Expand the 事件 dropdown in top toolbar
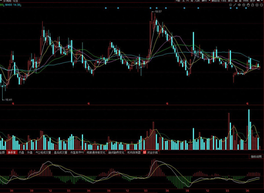Viewport: 264px width, 193px height. point(204,1)
